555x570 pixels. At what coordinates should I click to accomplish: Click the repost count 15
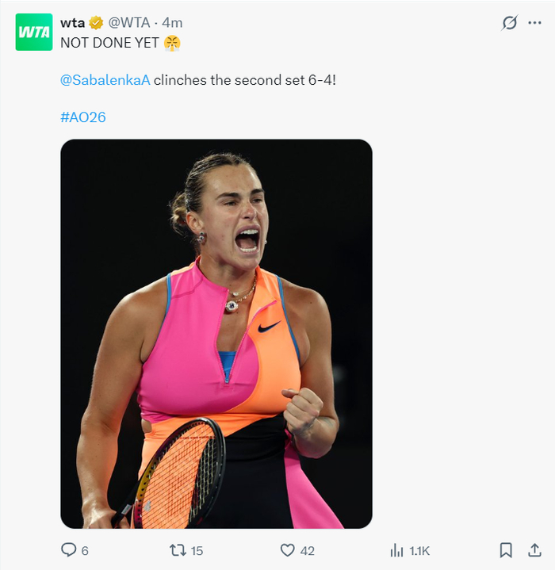pos(197,551)
